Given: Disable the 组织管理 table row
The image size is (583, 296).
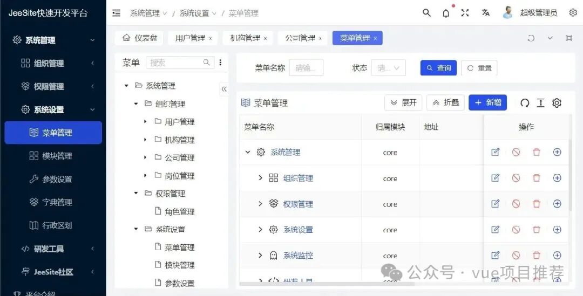Looking at the screenshot, I should (x=516, y=178).
